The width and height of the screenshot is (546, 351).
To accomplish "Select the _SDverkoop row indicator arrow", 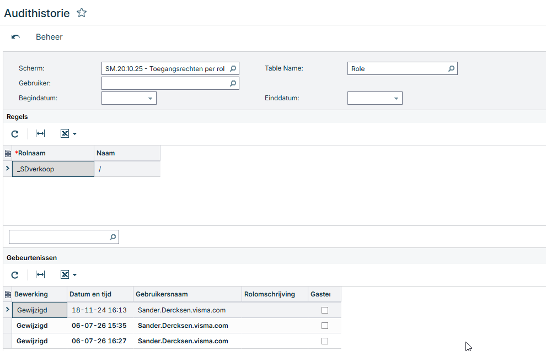I will click(8, 169).
